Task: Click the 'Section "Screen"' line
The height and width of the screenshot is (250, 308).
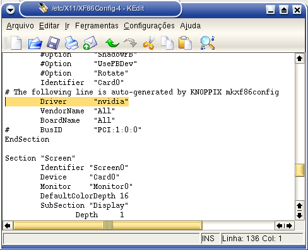Action: [40, 158]
